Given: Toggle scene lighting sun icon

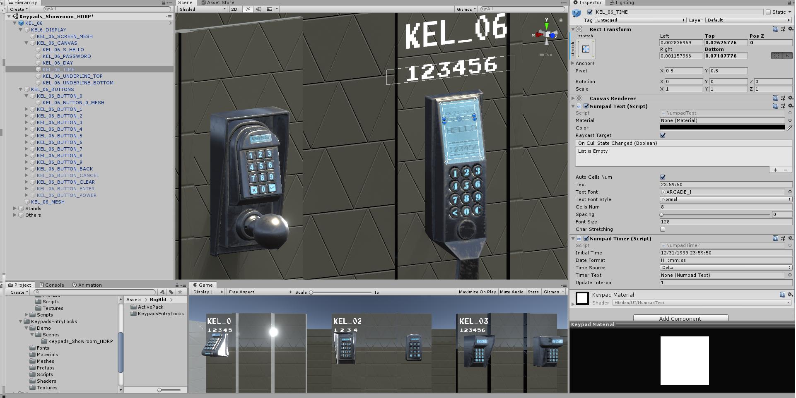Looking at the screenshot, I should (248, 9).
